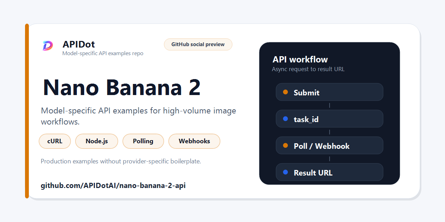Click the orange dot beside Submit
445x222 pixels.
(x=285, y=92)
